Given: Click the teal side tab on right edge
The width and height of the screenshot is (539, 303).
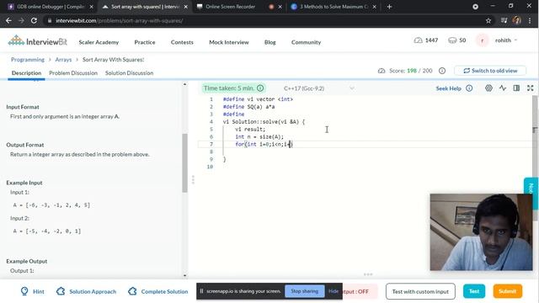Looking at the screenshot, I should [531, 194].
